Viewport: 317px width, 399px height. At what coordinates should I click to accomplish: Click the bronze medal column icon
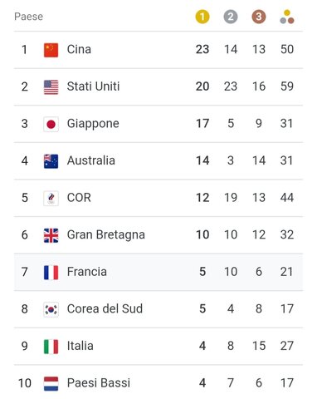[259, 17]
